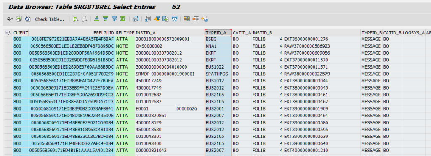431x156 pixels.
Task: Sort rows in ascending order
Action: (x=96, y=19)
